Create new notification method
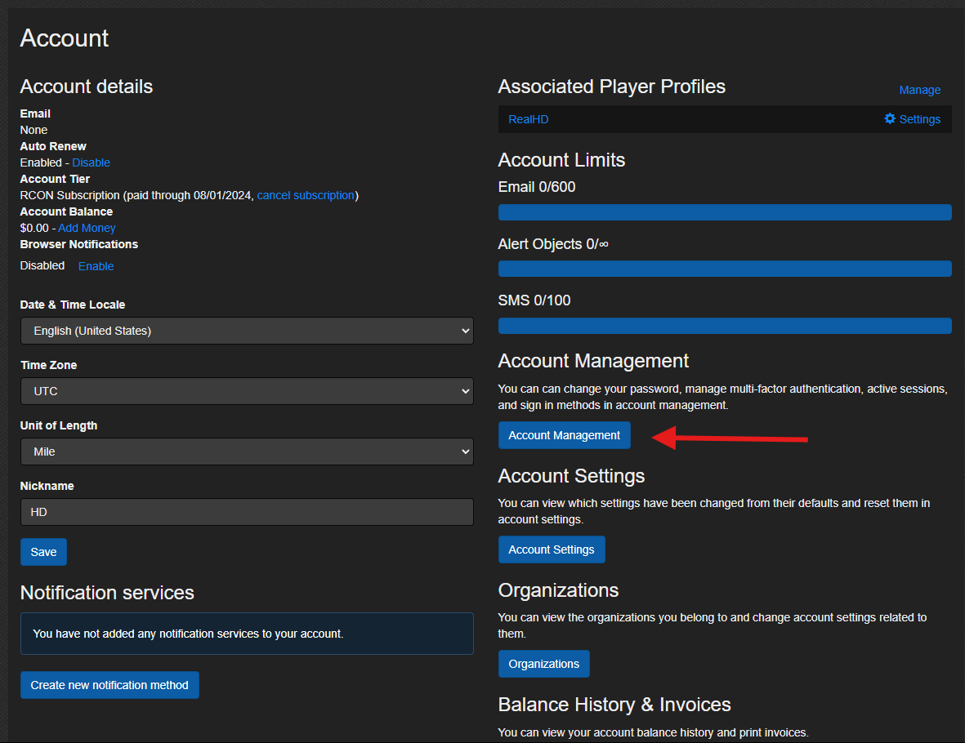 [x=109, y=685]
